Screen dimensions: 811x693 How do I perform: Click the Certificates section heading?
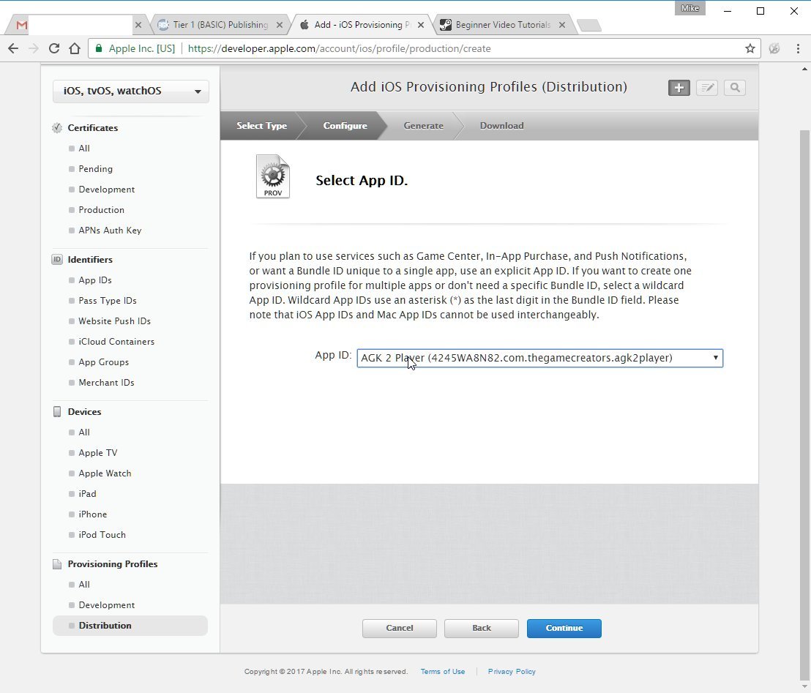click(92, 128)
